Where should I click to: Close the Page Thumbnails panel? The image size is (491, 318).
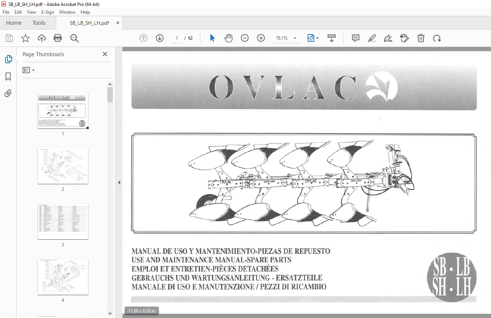(105, 54)
